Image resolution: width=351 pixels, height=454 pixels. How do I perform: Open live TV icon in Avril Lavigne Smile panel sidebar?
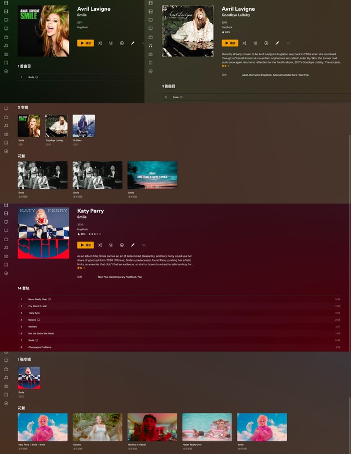coord(6,37)
